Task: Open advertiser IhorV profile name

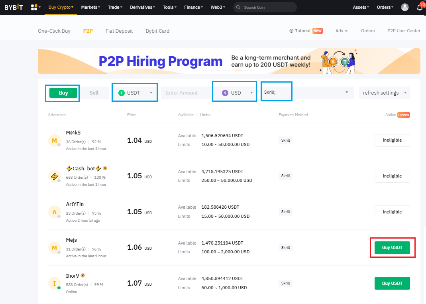Action: pyautogui.click(x=73, y=276)
